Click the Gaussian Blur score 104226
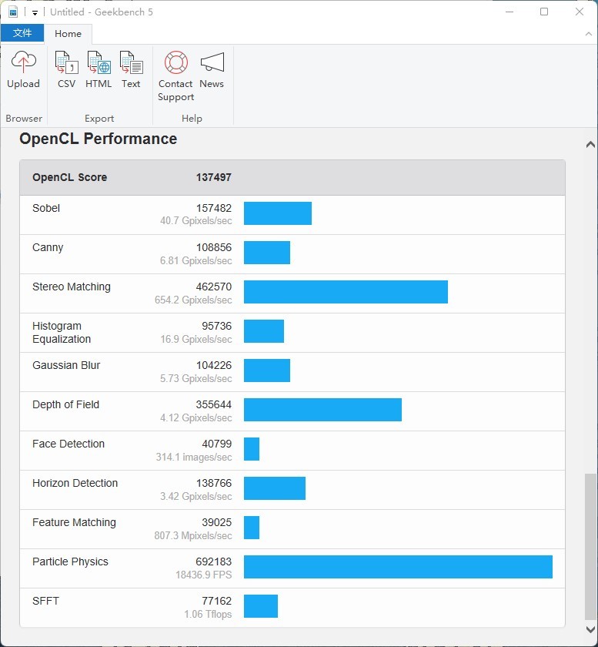 pyautogui.click(x=214, y=365)
